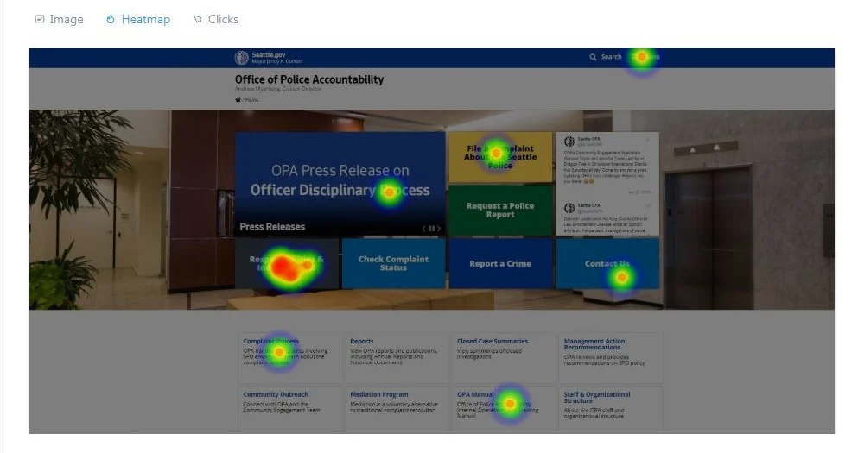Select the Heatmap tab

click(138, 19)
